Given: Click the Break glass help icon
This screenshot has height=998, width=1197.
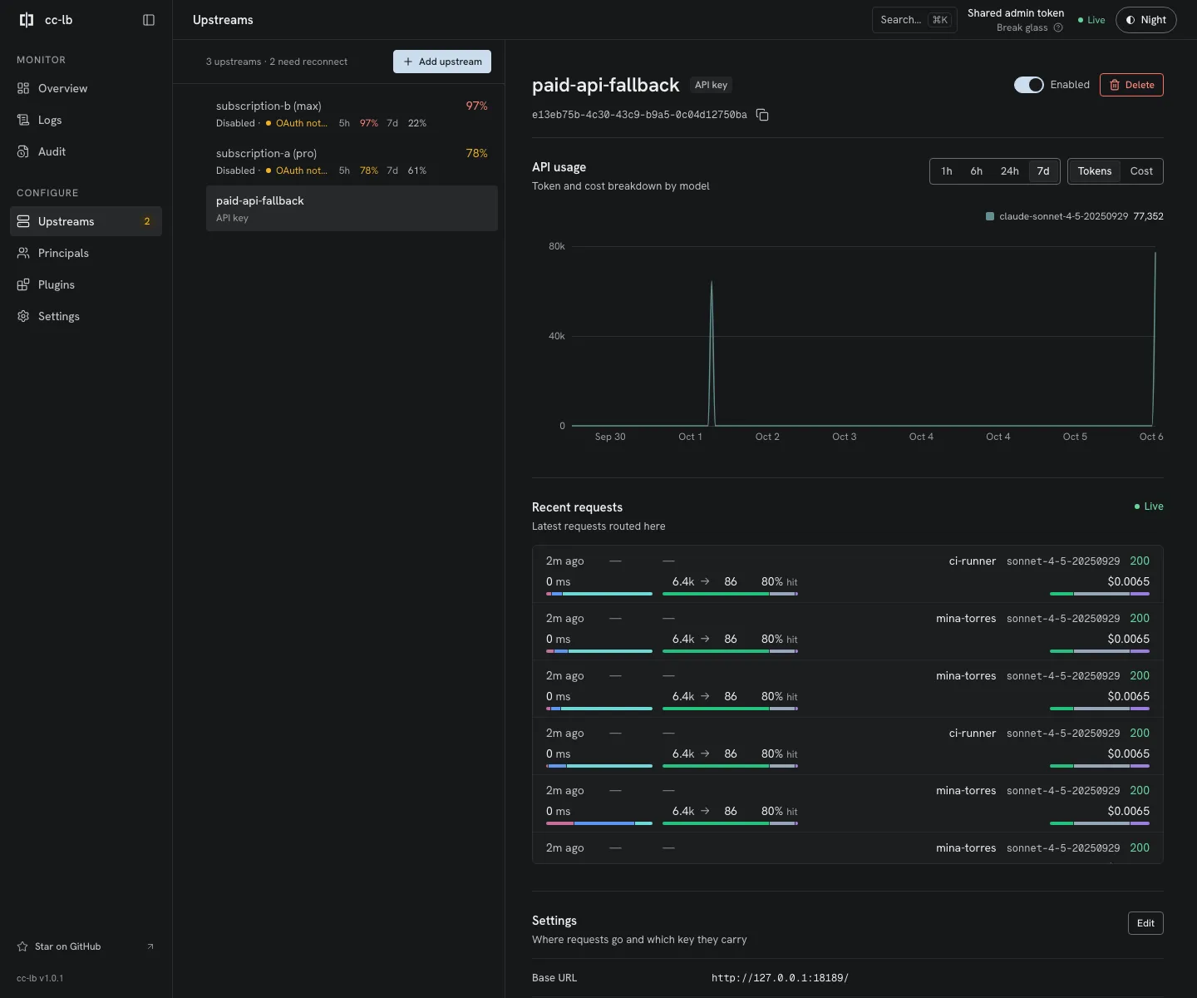Looking at the screenshot, I should (x=1058, y=27).
